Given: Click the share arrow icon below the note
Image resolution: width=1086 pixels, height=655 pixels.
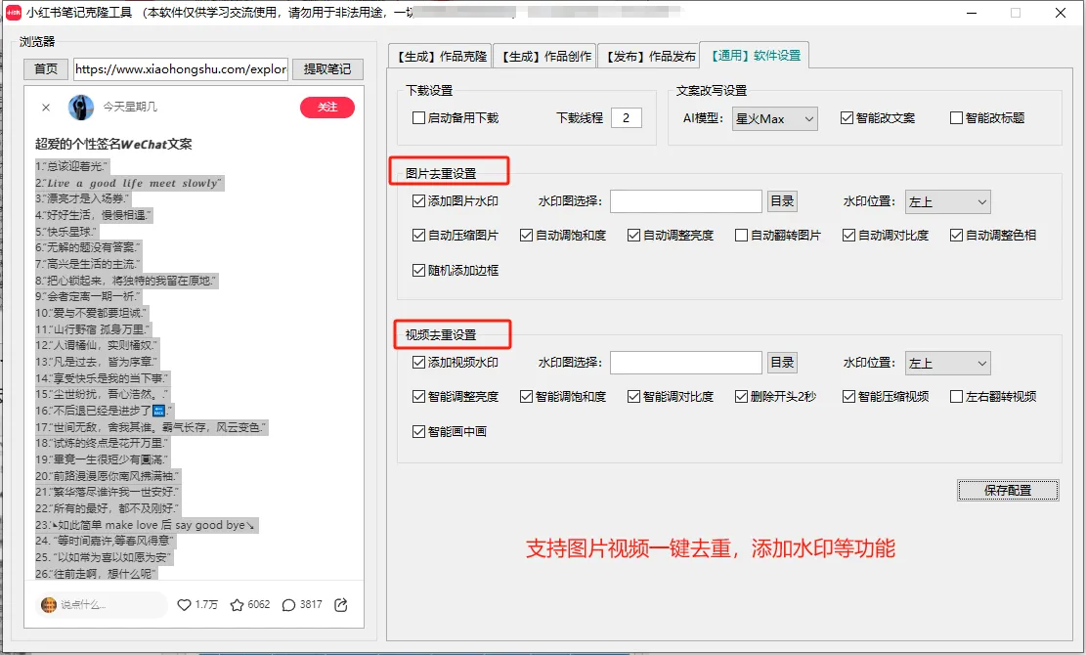Looking at the screenshot, I should pos(340,604).
